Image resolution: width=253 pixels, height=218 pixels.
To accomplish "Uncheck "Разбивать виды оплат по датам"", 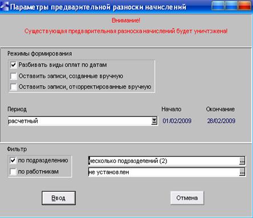I will 14,65.
